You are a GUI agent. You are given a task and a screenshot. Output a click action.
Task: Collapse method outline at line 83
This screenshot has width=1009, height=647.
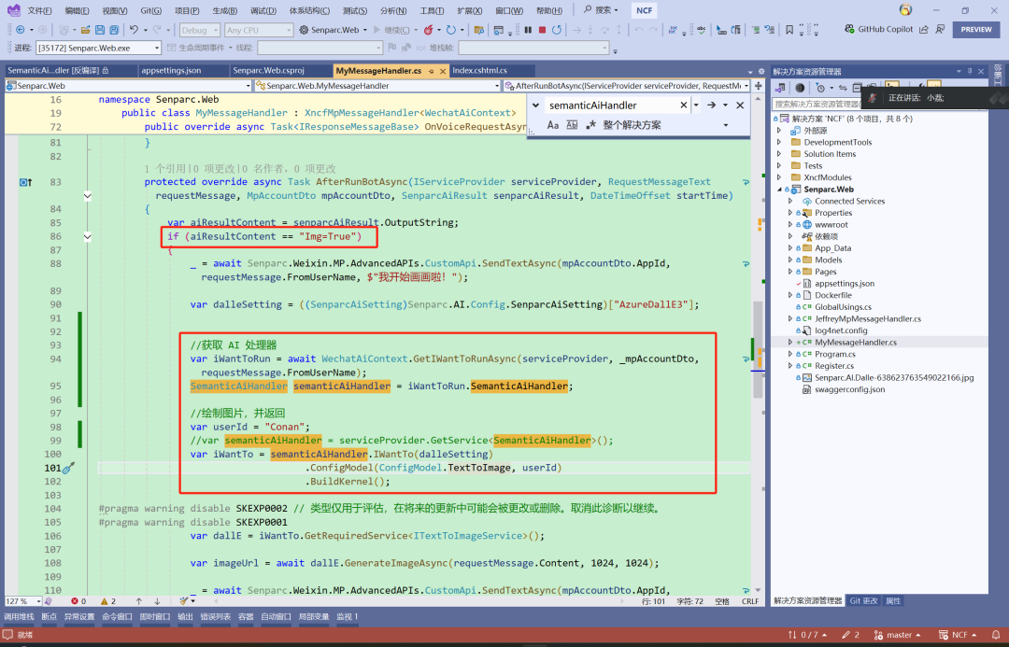88,195
